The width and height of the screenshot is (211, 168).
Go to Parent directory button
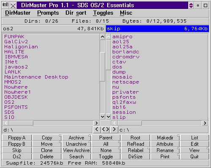click(x=106, y=138)
